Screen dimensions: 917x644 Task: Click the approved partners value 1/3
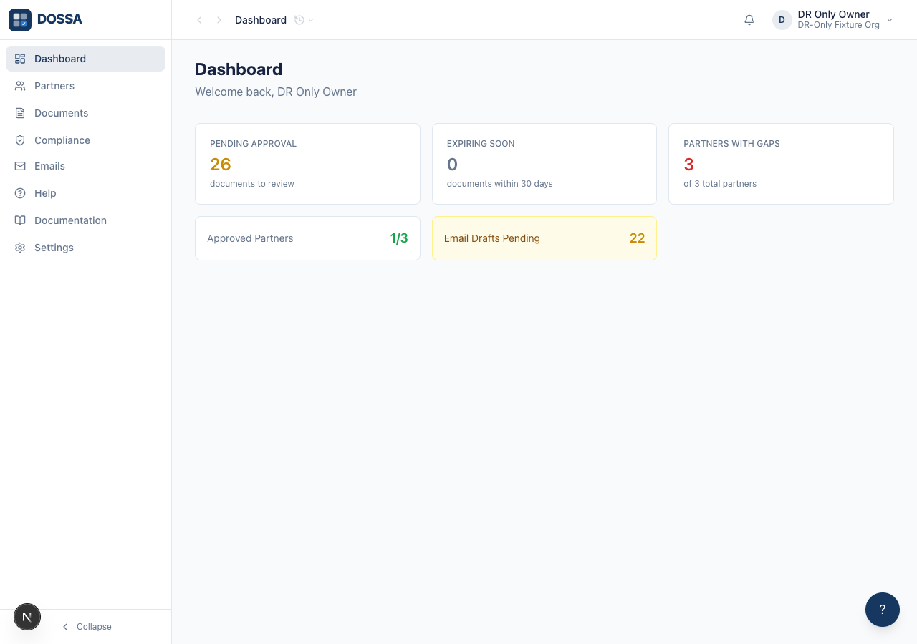(x=399, y=238)
